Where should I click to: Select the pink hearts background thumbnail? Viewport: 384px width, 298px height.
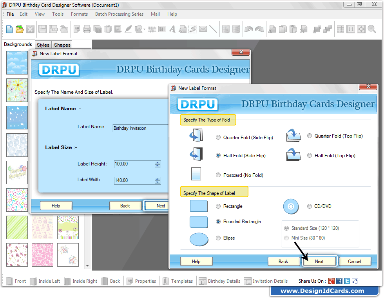[x=42, y=255]
